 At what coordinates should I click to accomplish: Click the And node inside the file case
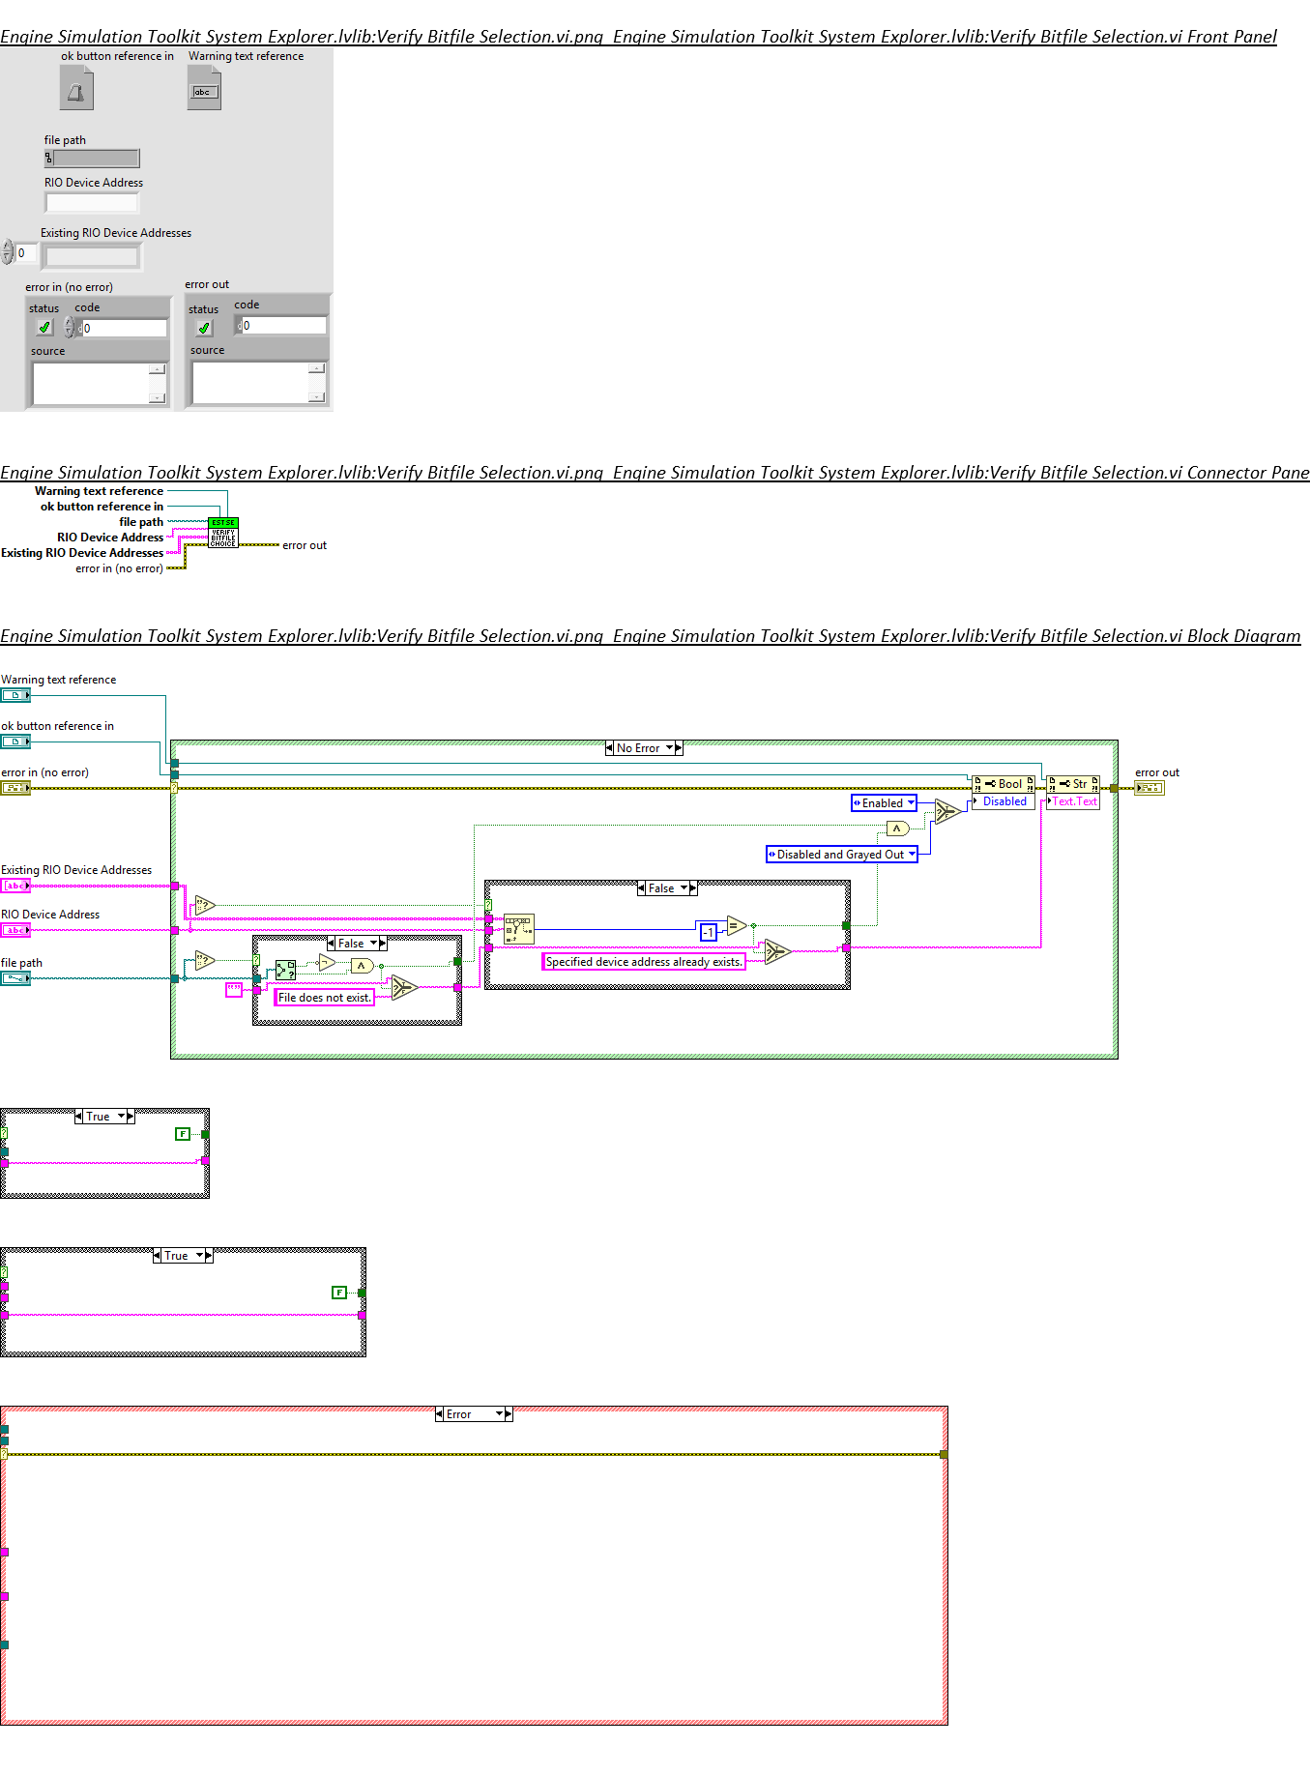coord(362,966)
